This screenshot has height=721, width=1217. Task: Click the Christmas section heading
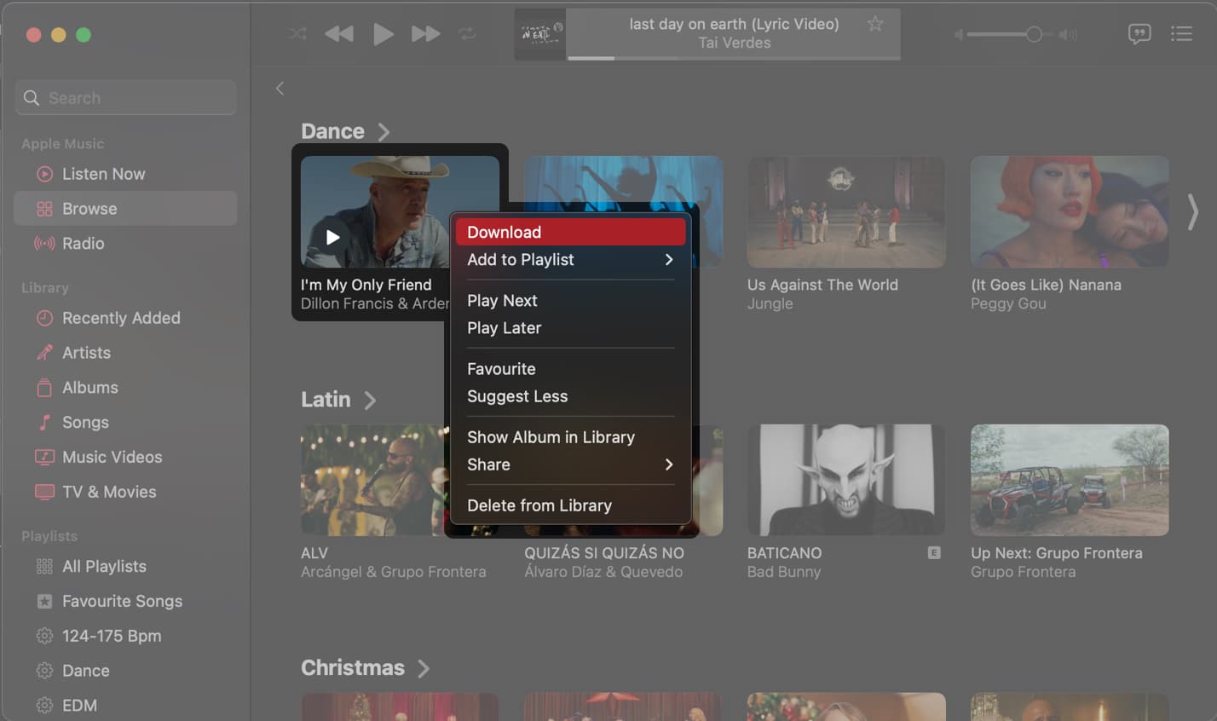click(353, 668)
